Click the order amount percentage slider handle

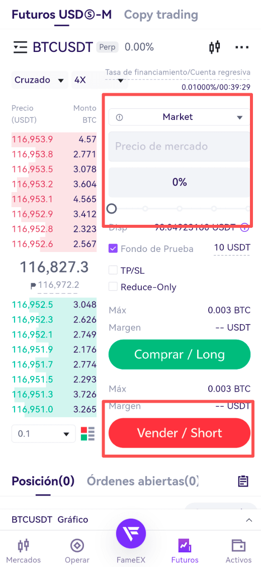pos(112,209)
